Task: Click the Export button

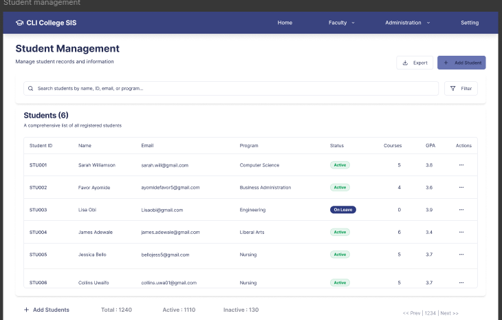Action: [415, 63]
